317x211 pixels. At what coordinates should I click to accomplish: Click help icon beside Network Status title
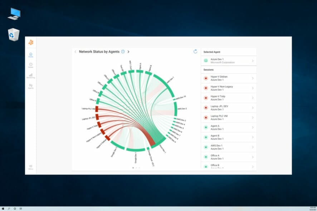(123, 51)
